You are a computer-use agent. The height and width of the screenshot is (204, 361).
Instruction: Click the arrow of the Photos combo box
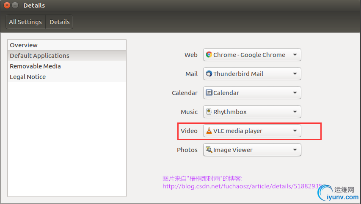295,150
